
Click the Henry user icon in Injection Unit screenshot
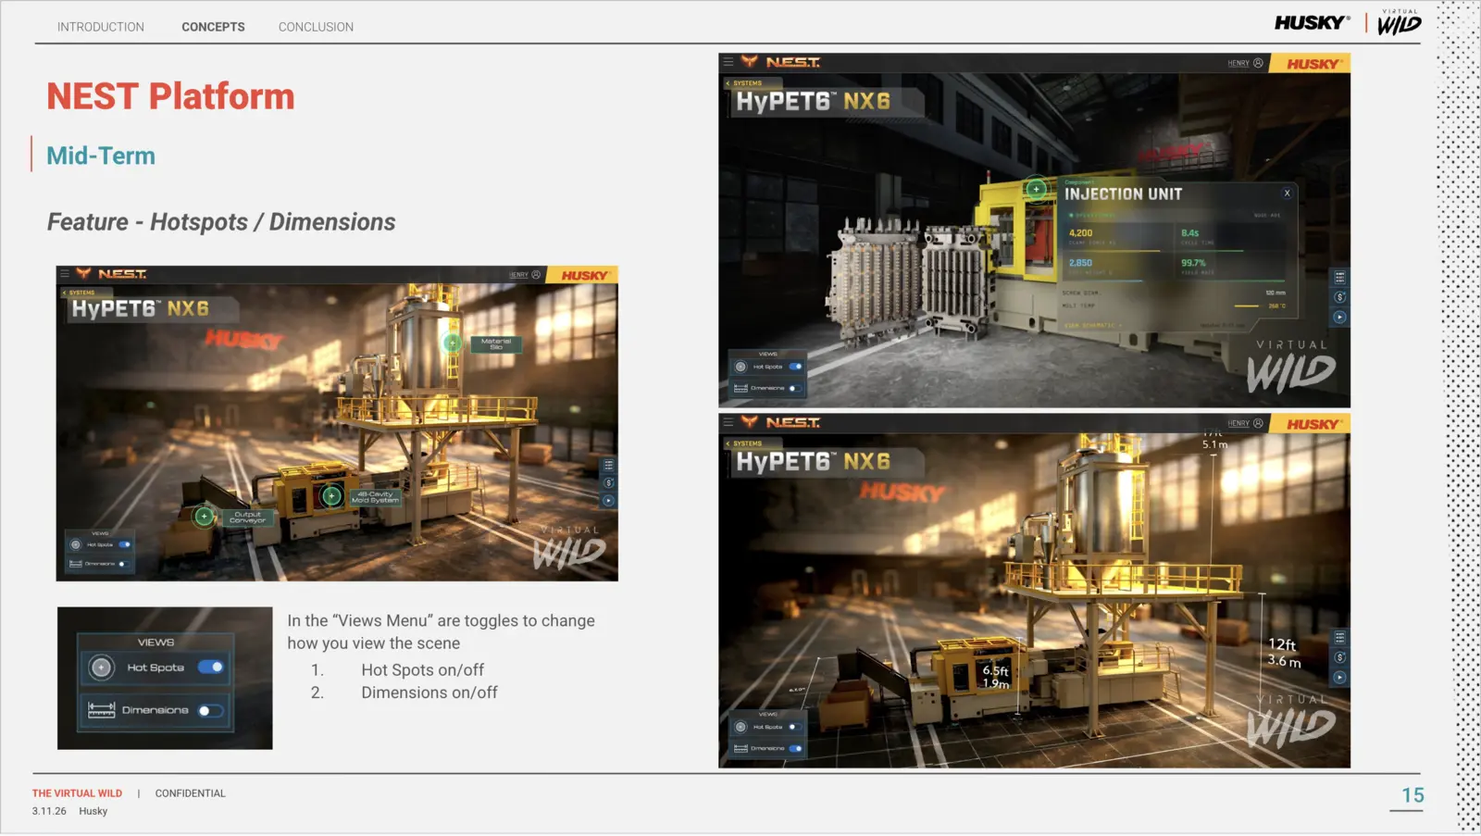point(1258,63)
